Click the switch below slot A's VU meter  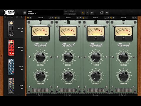pyautogui.click(x=40, y=37)
